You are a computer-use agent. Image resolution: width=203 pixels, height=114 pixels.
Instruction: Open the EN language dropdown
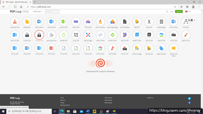(x=188, y=11)
